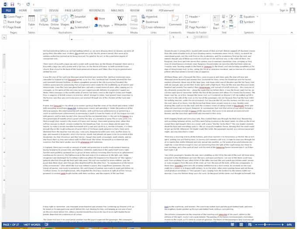Image resolution: width=297 pixels, height=229 pixels.
Task: Click the tab selector at ruler corner
Action: pyautogui.click(x=4, y=37)
